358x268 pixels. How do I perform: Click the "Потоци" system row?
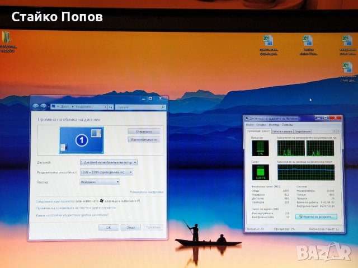[x=315, y=195]
